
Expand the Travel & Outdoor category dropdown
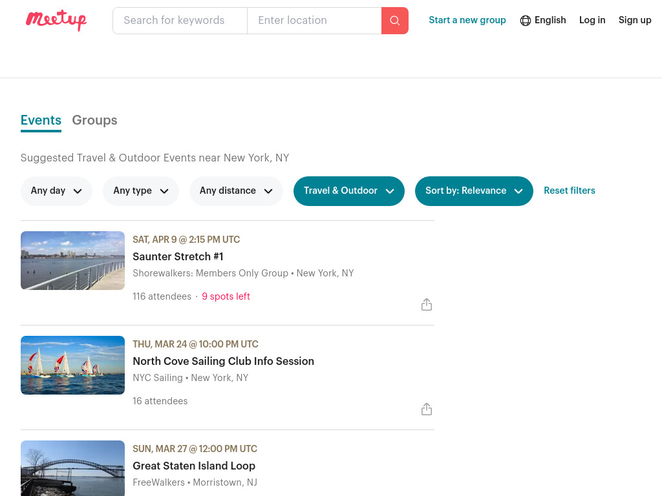[348, 191]
